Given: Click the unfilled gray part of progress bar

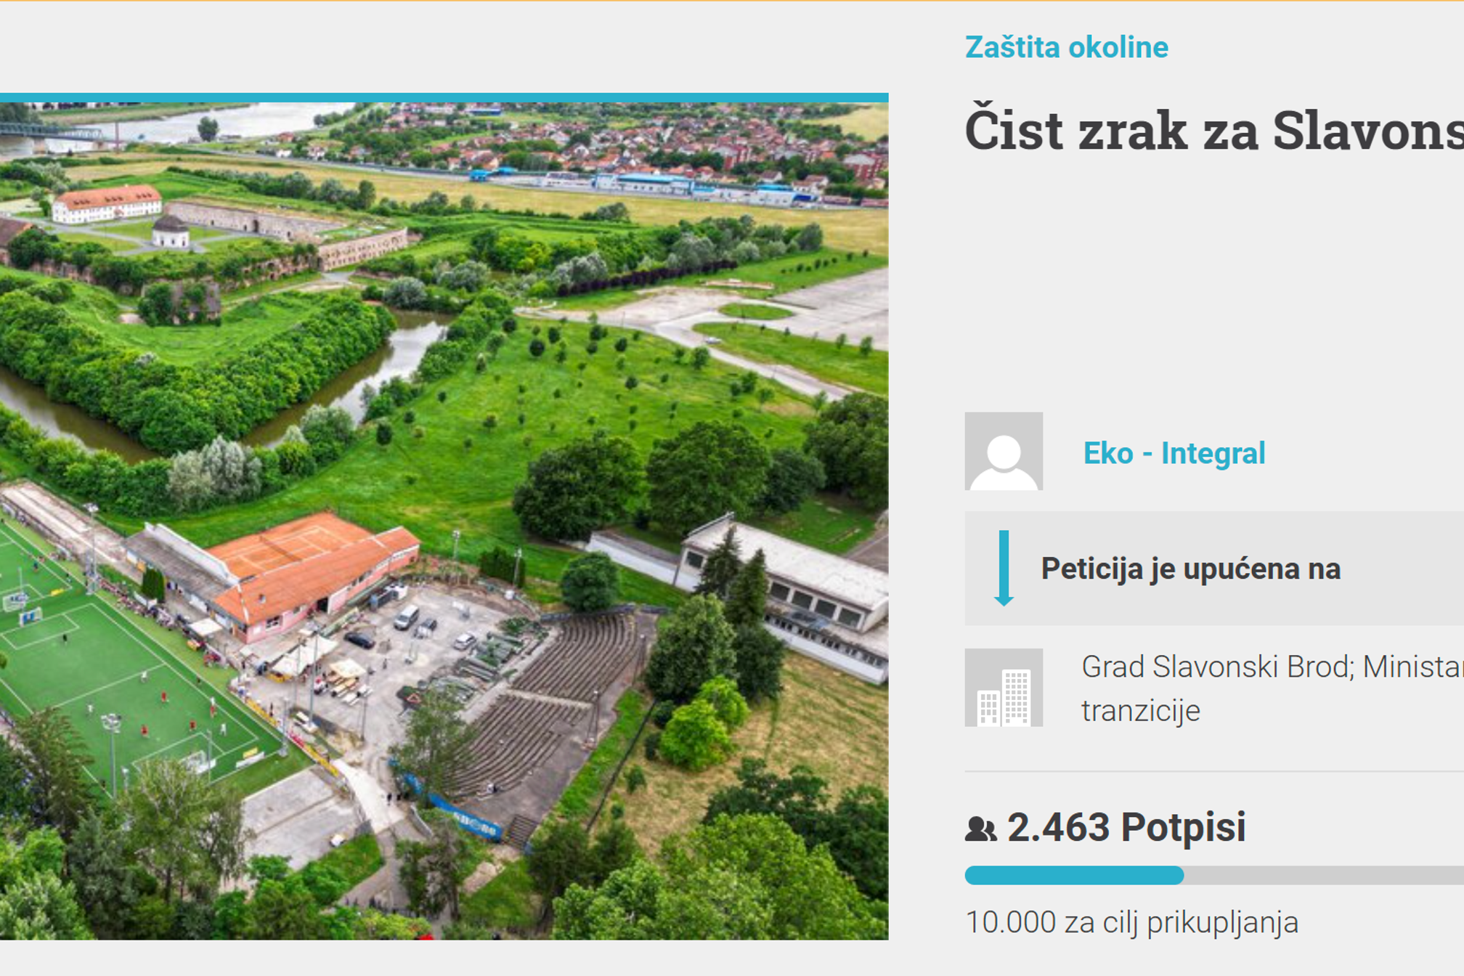Looking at the screenshot, I should tap(1324, 875).
